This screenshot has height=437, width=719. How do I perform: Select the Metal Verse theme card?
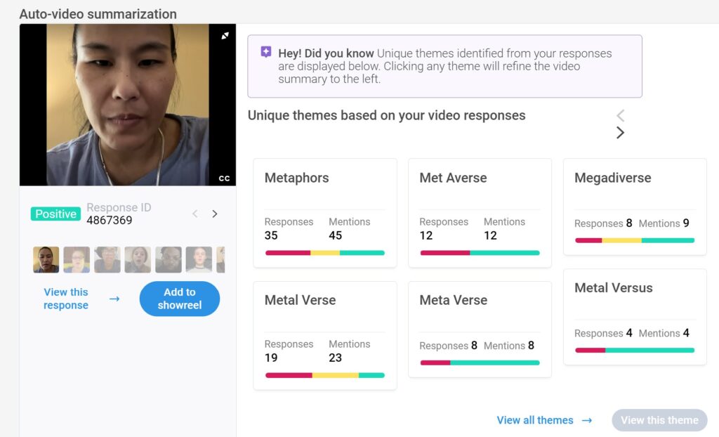pos(325,336)
